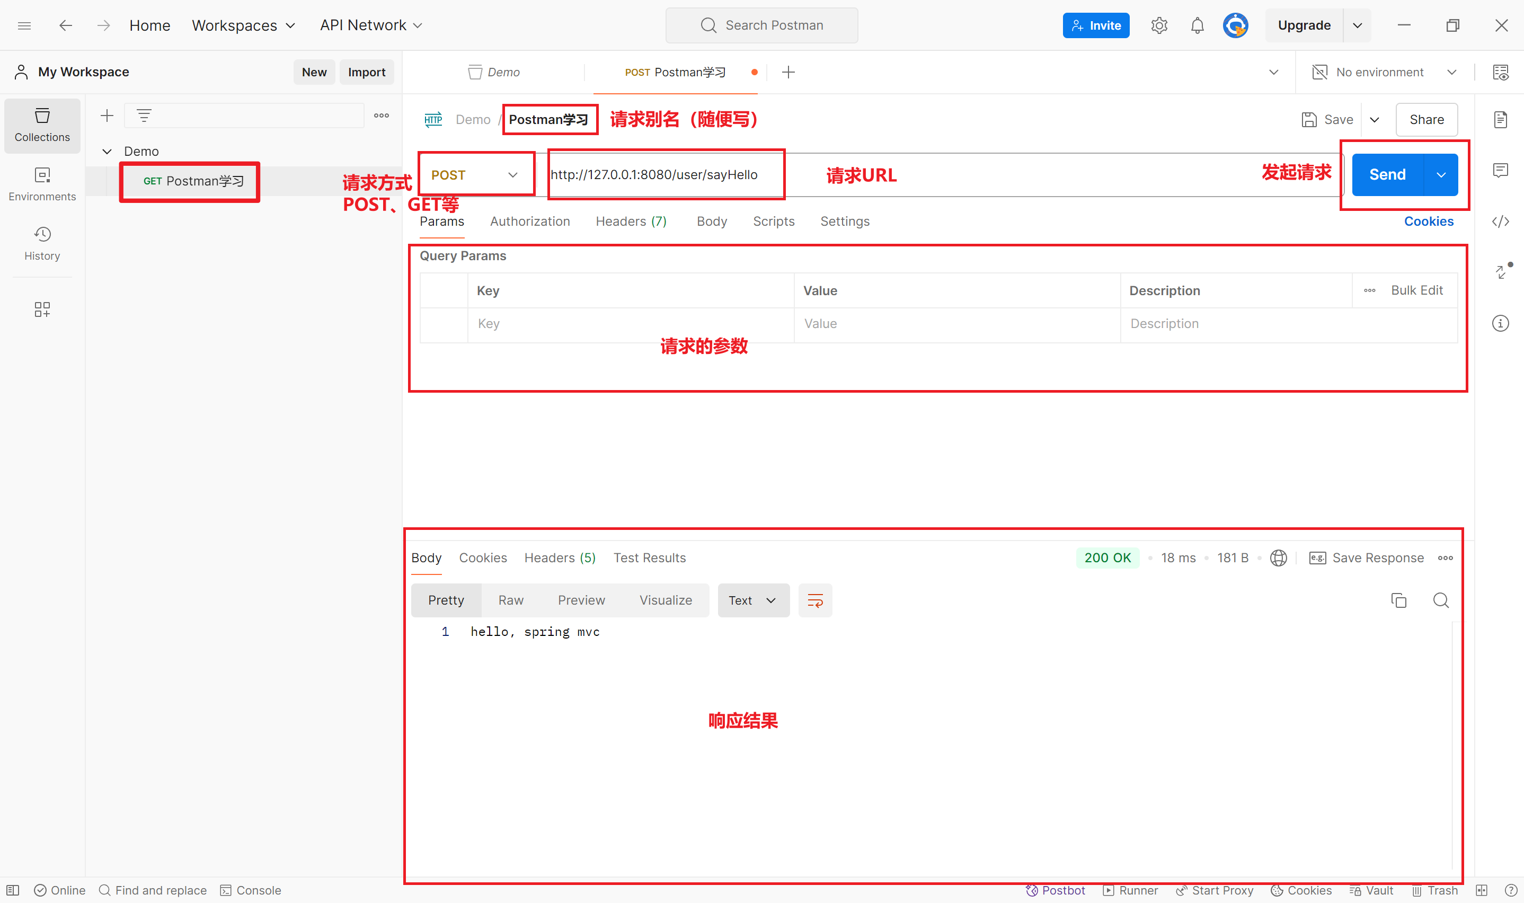Go forward with the right arrow

(104, 25)
